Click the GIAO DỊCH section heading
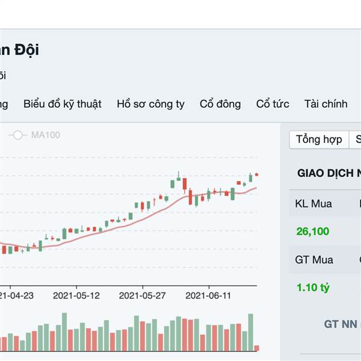Viewport: 361px width, 361px height. tap(329, 173)
